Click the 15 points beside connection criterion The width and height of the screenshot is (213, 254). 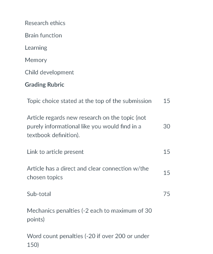click(167, 173)
